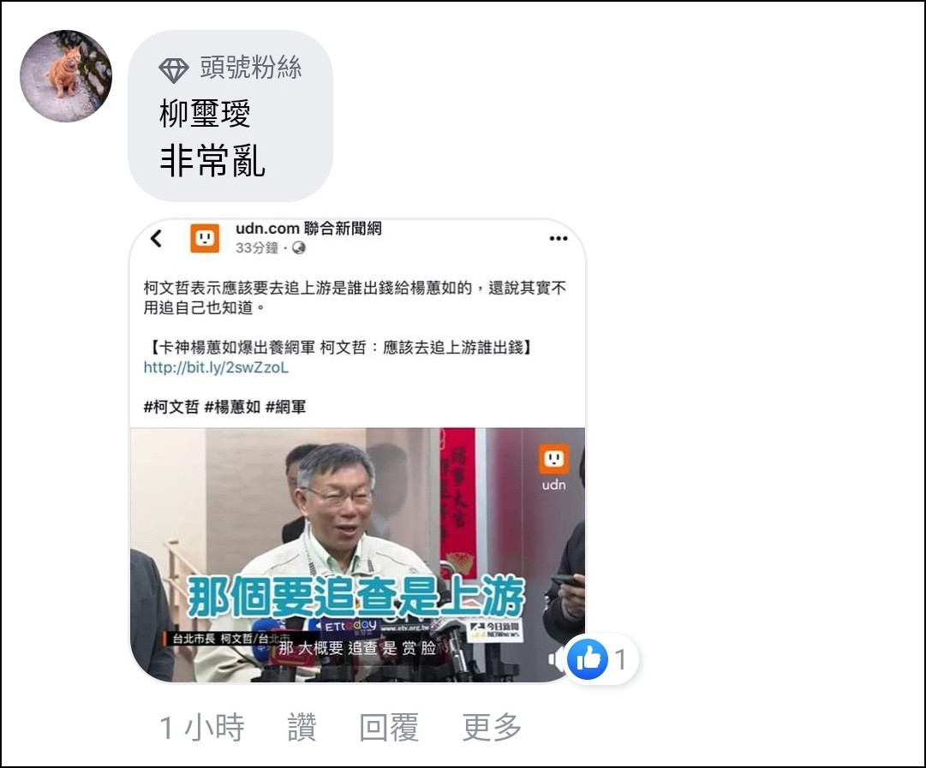Click the public globe privacy icon

click(x=299, y=248)
